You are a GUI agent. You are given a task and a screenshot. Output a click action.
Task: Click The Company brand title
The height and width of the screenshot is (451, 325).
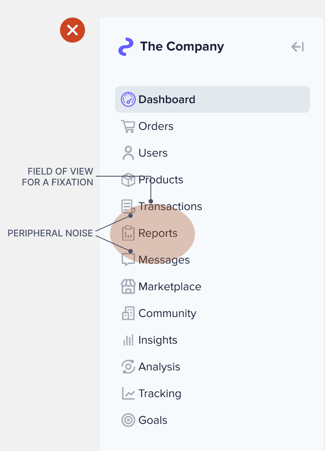tap(182, 46)
